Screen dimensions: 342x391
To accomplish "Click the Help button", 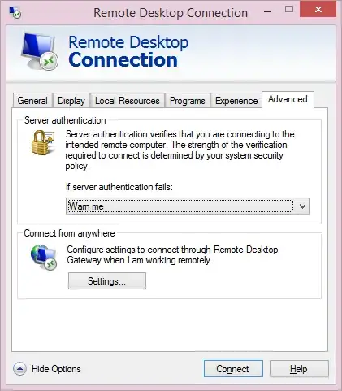I will tap(299, 369).
